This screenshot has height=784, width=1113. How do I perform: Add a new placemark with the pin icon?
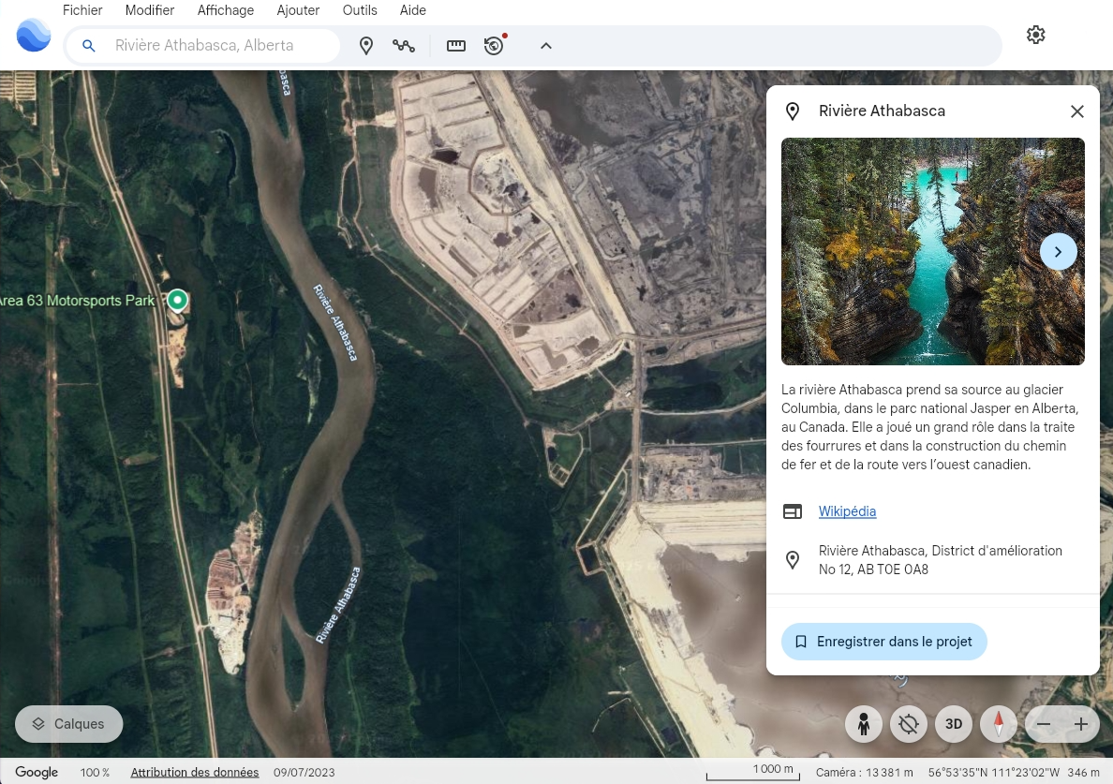[x=366, y=45]
